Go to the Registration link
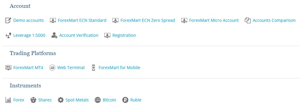Image resolution: width=300 pixels, height=111 pixels. click(x=124, y=35)
